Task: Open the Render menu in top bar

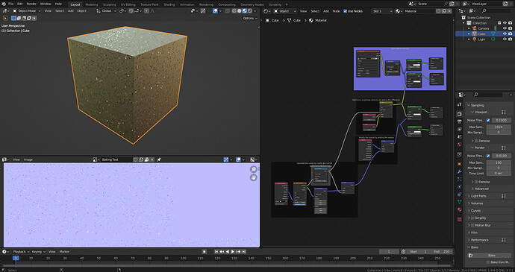Action: point(31,4)
